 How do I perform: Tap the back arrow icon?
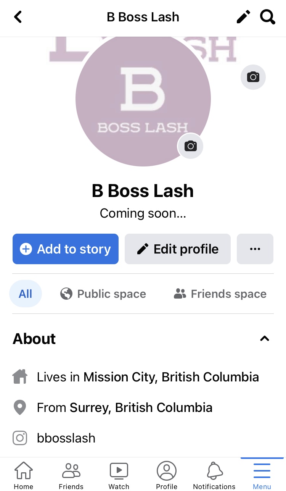18,17
